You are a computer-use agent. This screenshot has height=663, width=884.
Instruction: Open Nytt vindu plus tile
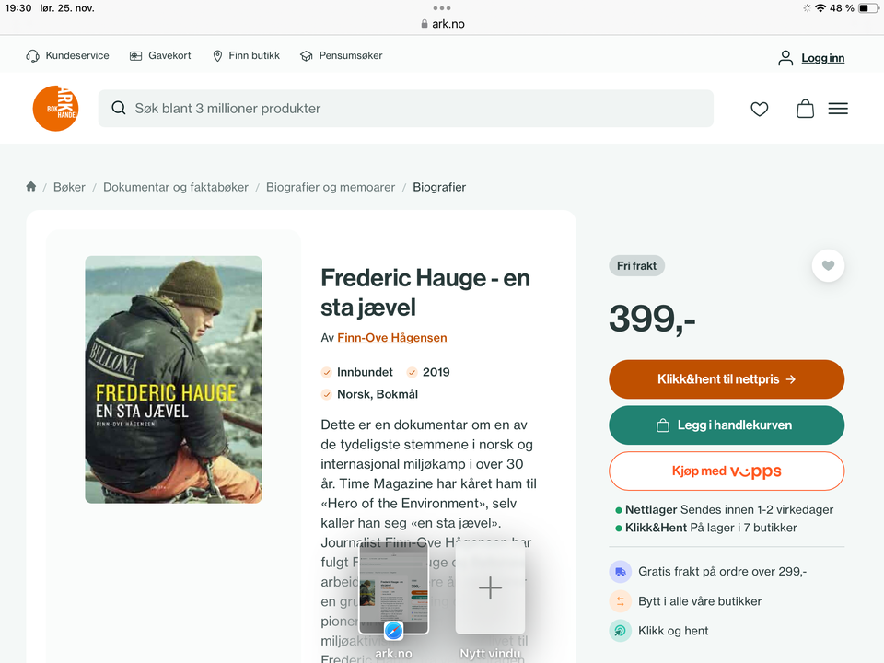point(490,588)
